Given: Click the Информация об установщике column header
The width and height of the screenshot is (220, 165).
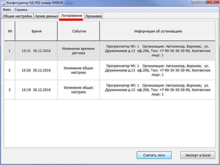Looking at the screenshot, I should click(x=157, y=31).
